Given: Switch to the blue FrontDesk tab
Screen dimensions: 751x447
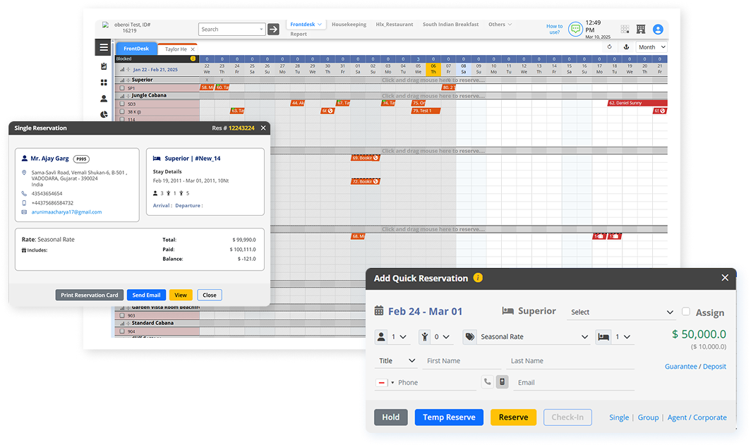Looking at the screenshot, I should tap(136, 49).
